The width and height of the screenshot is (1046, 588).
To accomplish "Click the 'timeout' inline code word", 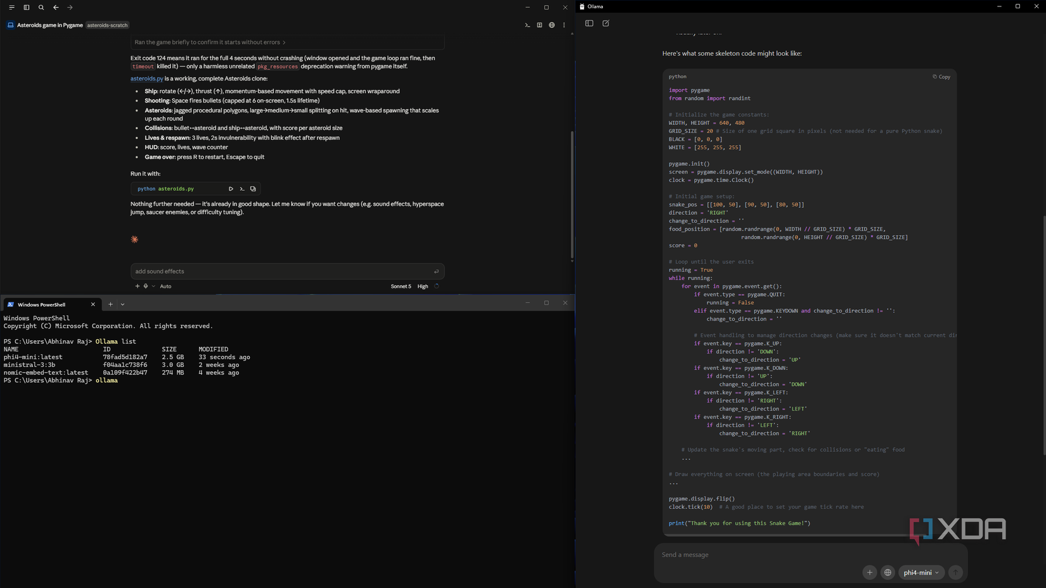I will 143,67.
